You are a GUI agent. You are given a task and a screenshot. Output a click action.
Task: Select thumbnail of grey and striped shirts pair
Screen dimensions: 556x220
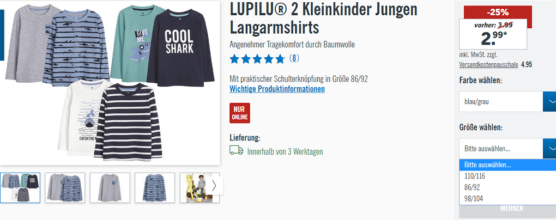click(x=65, y=188)
